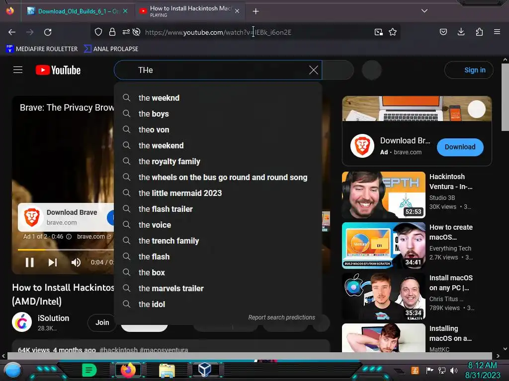Toggle picture-in-picture icon in address bar
This screenshot has width=509, height=381.
(378, 32)
